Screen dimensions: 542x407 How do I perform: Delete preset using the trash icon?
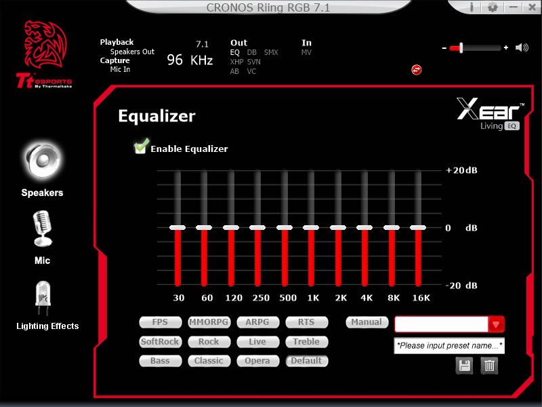click(x=489, y=366)
